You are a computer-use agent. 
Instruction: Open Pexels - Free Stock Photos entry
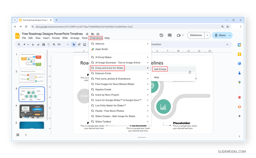click(x=120, y=111)
